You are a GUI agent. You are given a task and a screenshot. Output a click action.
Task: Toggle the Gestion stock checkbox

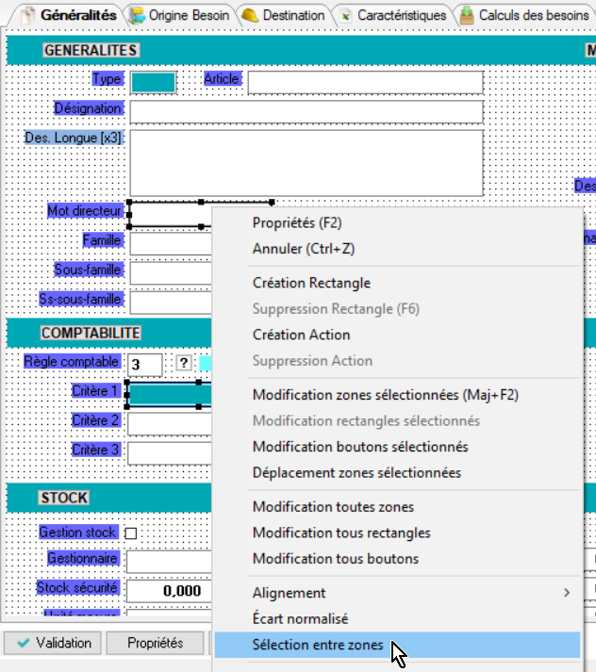click(x=131, y=533)
